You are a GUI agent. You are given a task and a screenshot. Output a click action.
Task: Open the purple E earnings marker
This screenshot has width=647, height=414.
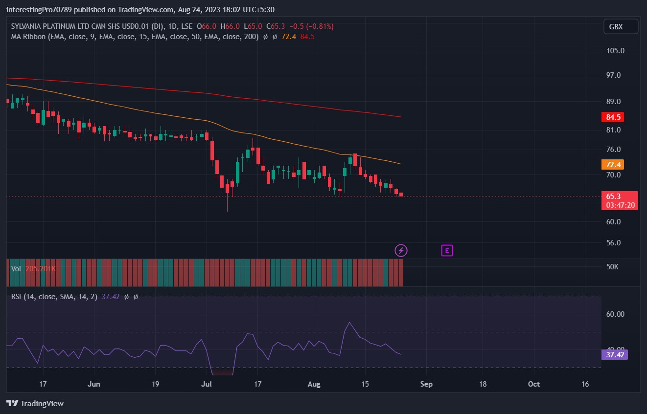tap(447, 251)
